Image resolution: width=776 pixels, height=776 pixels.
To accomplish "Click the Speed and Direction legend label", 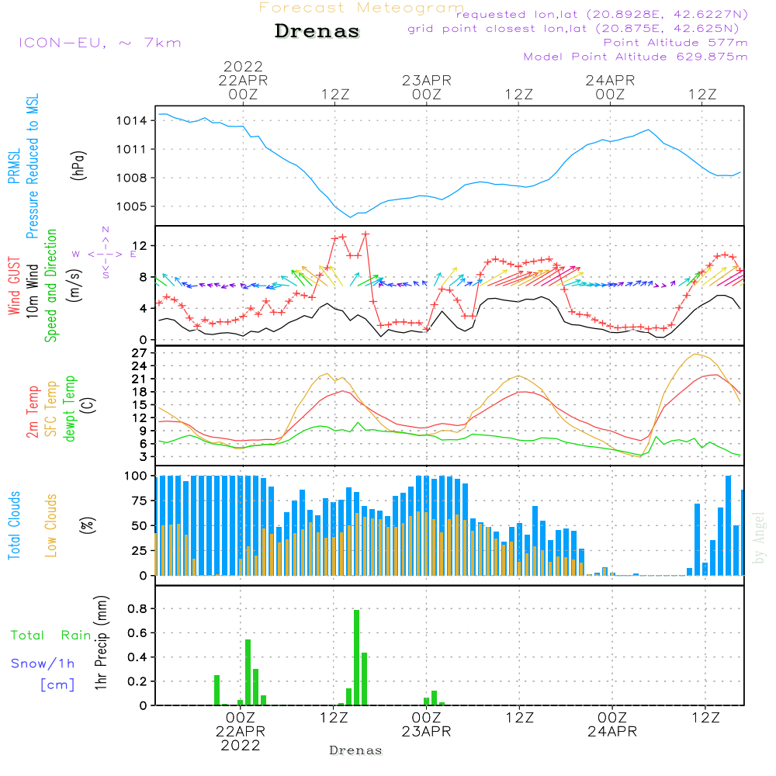I will pos(51,286).
